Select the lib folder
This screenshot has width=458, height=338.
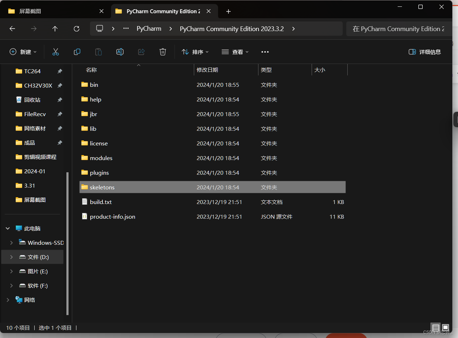pos(212,129)
